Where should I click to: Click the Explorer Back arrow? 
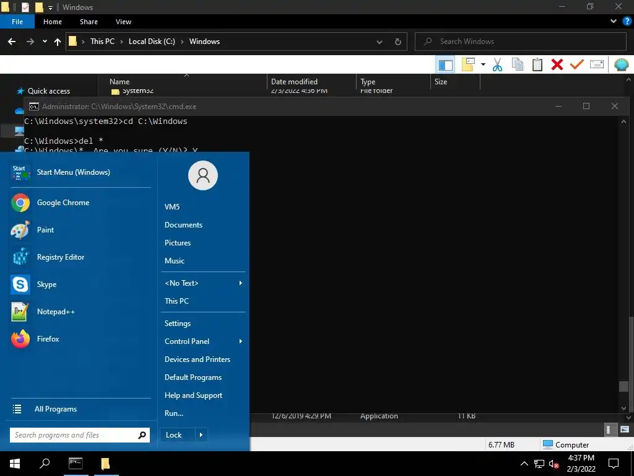(x=12, y=42)
